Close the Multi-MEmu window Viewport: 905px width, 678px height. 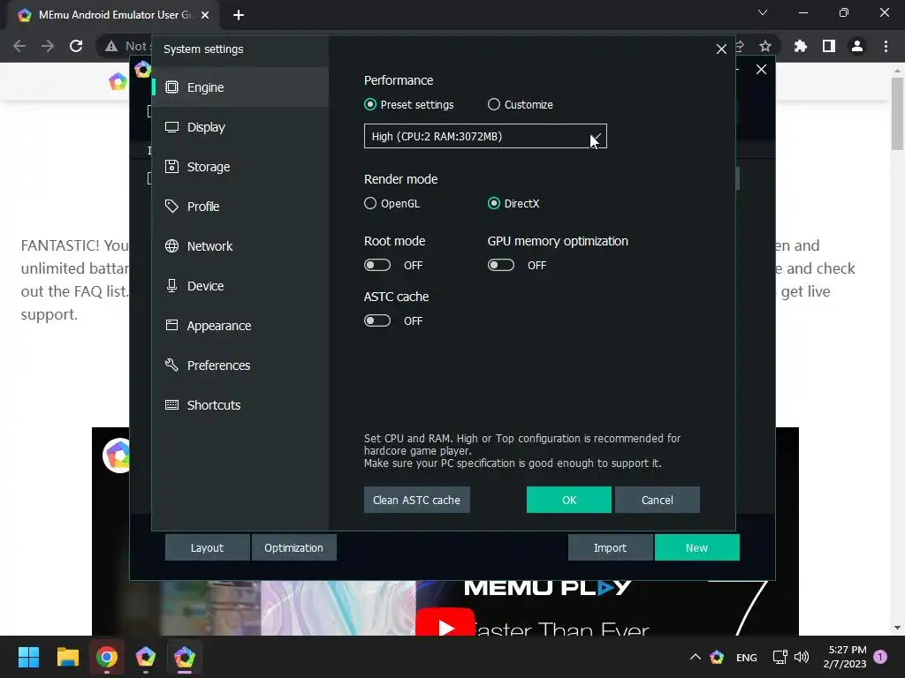(761, 70)
